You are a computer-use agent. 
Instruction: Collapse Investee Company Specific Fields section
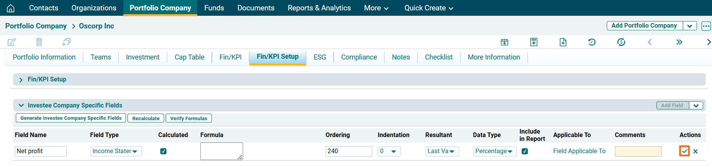point(21,105)
